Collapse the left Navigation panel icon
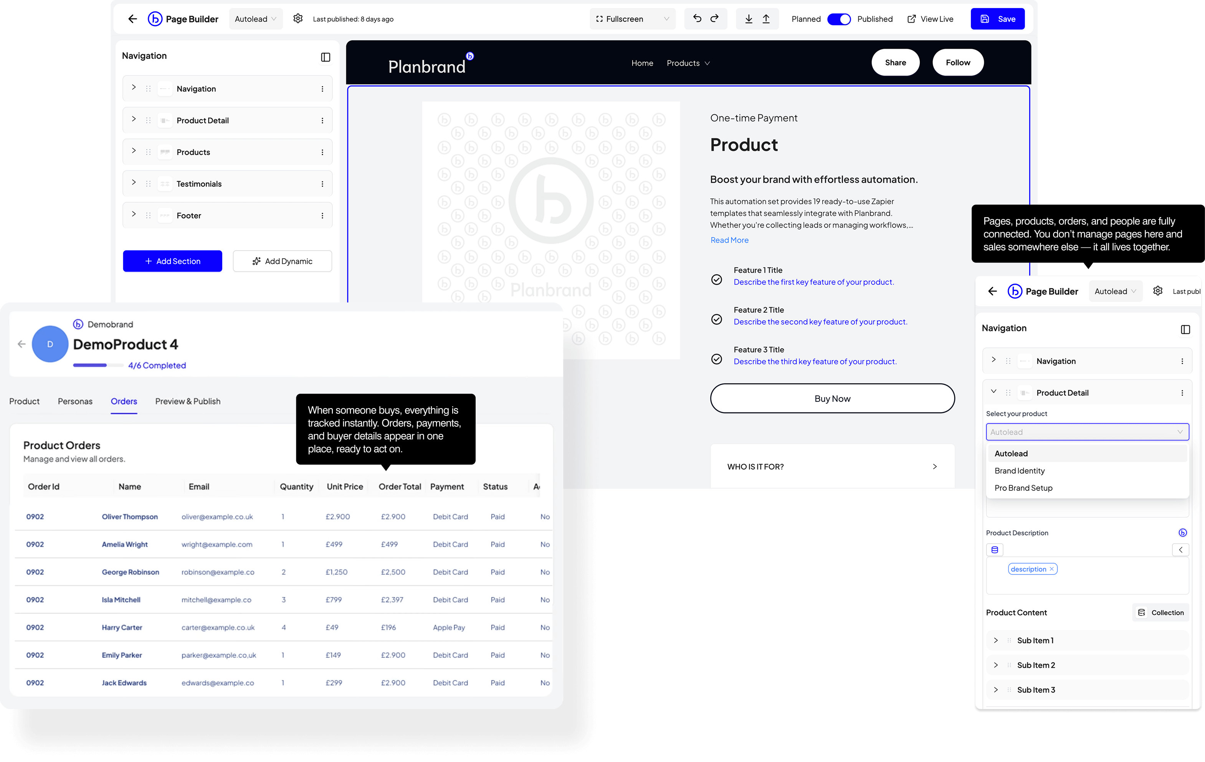The width and height of the screenshot is (1205, 762). (325, 57)
